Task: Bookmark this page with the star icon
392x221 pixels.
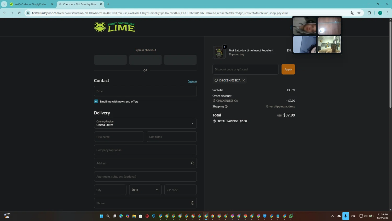Action: [x=359, y=13]
